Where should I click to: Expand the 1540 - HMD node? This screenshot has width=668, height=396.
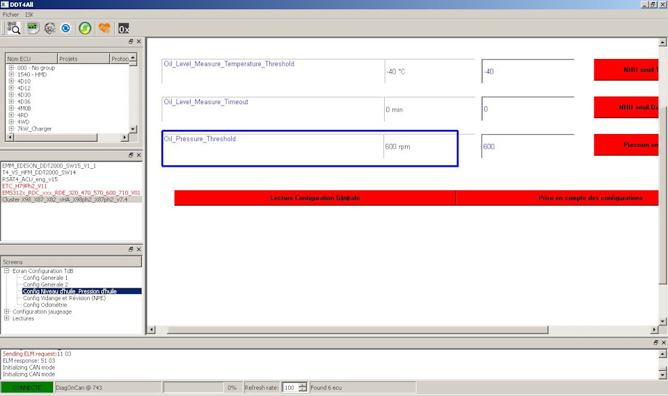11,74
